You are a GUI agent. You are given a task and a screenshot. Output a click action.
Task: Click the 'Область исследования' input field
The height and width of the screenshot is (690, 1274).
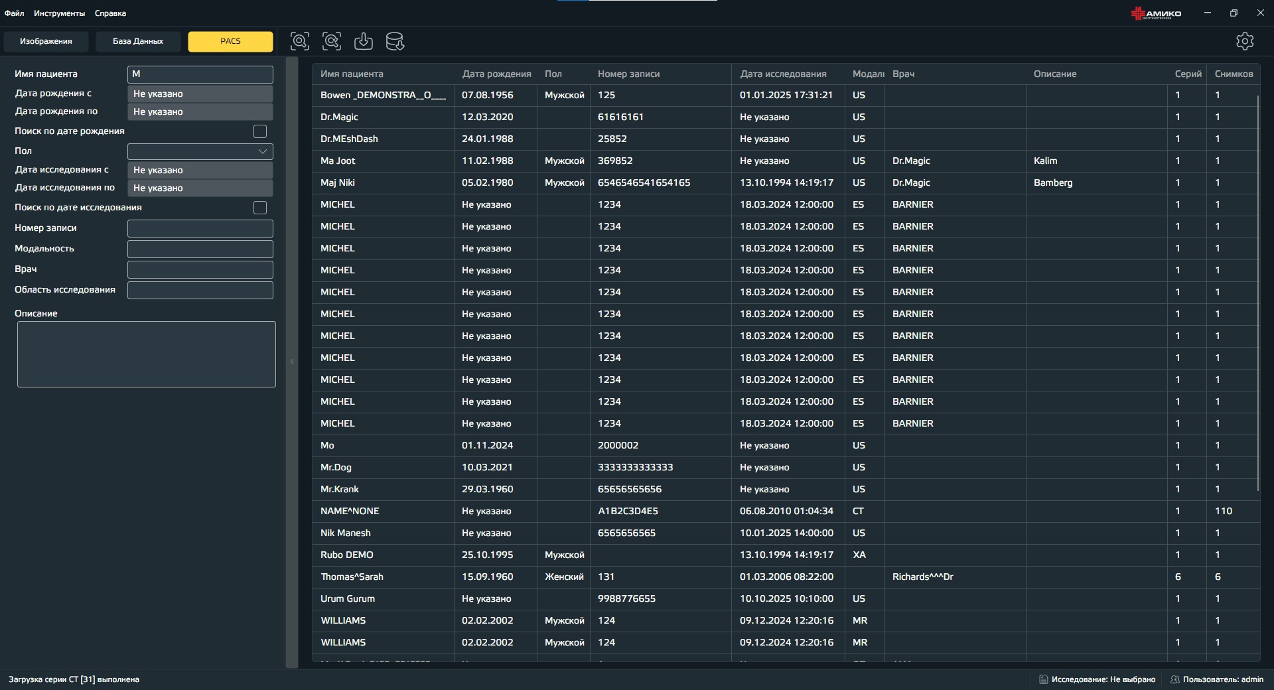click(200, 290)
